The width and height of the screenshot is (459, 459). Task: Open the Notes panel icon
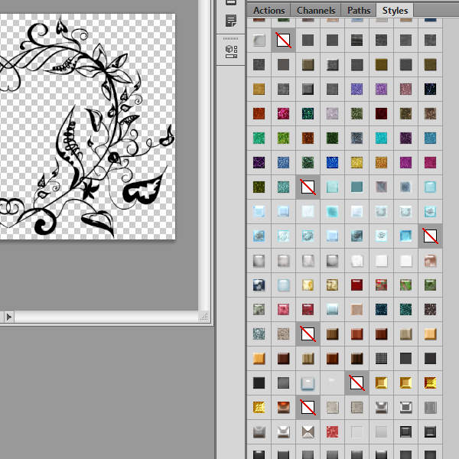pyautogui.click(x=231, y=21)
